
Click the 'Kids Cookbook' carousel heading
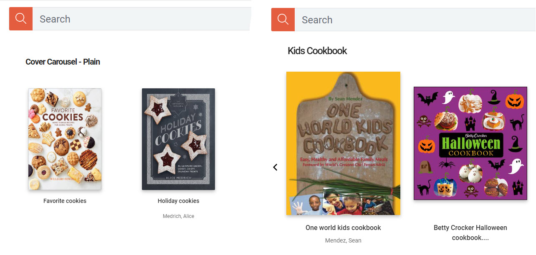(317, 51)
